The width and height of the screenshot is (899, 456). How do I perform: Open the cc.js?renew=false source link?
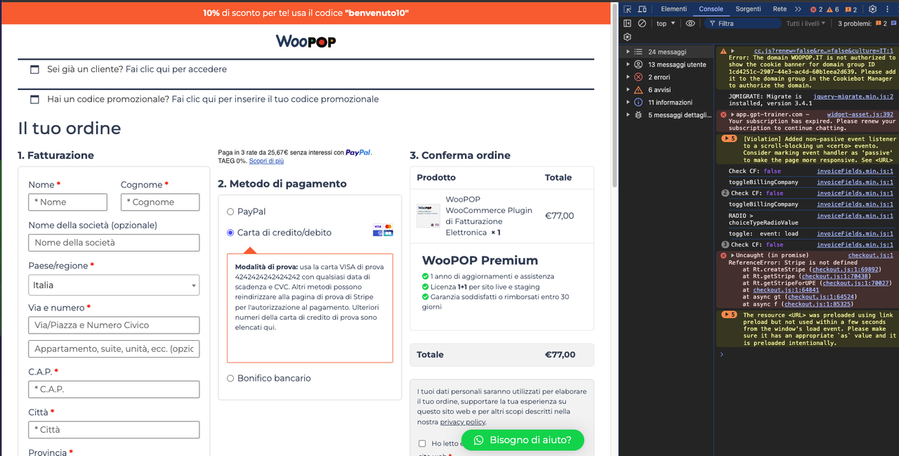pos(823,51)
